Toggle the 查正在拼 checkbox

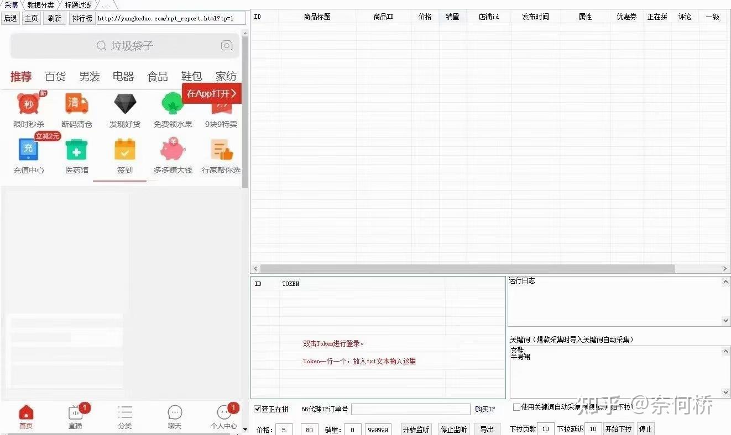coord(258,409)
